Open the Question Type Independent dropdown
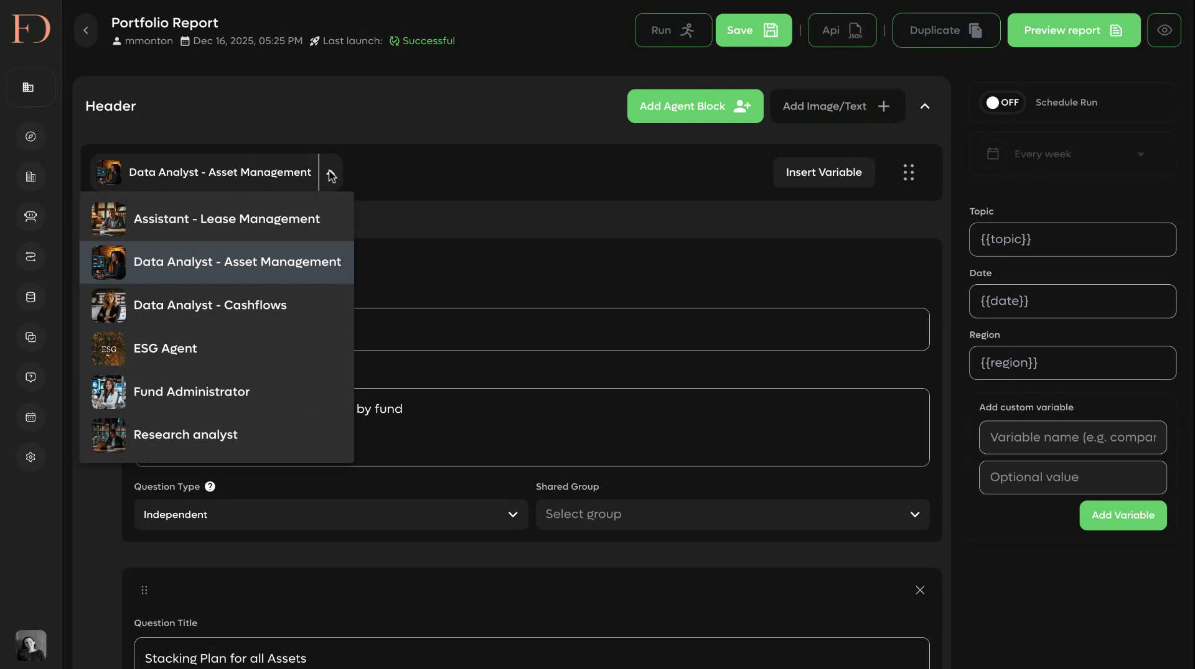The height and width of the screenshot is (669, 1195). [x=331, y=515]
